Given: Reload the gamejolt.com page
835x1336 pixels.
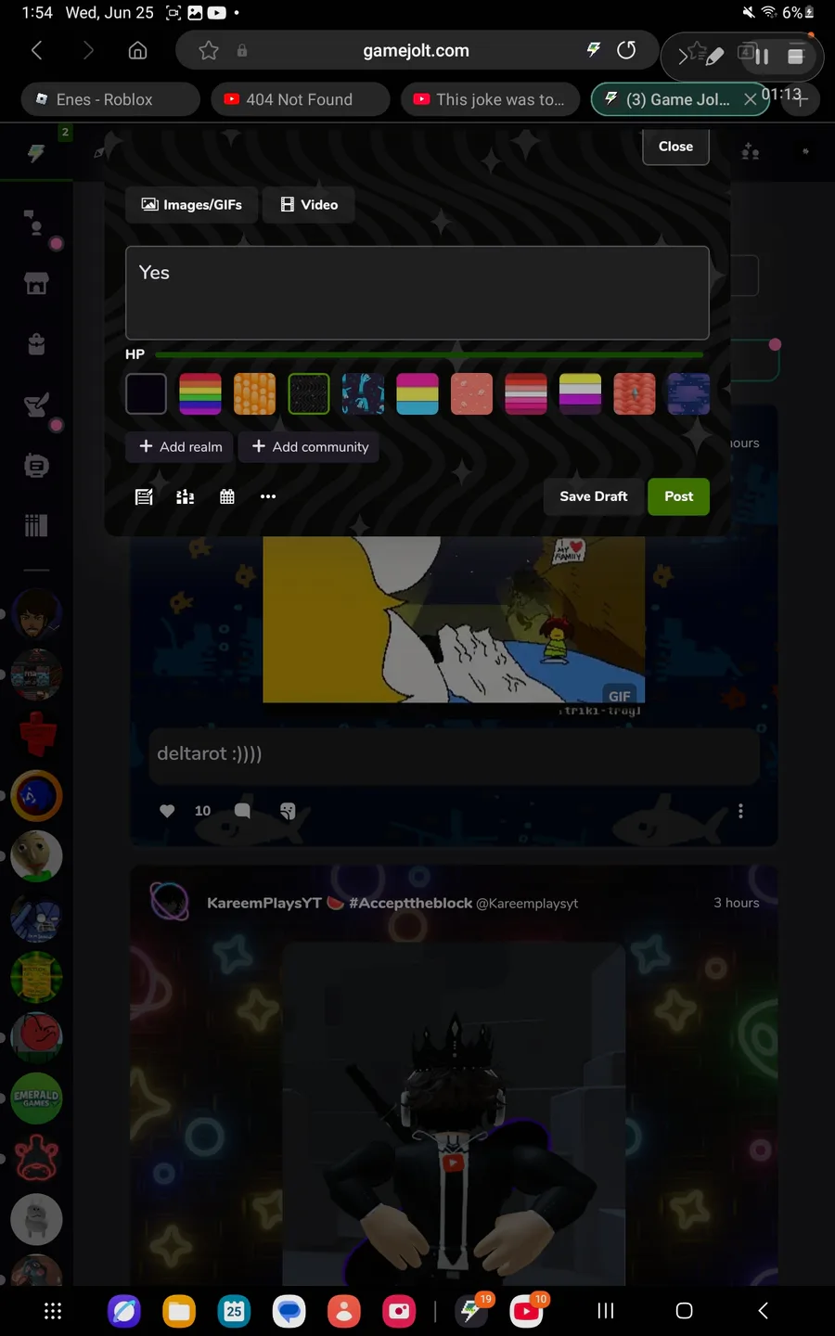Looking at the screenshot, I should point(627,50).
